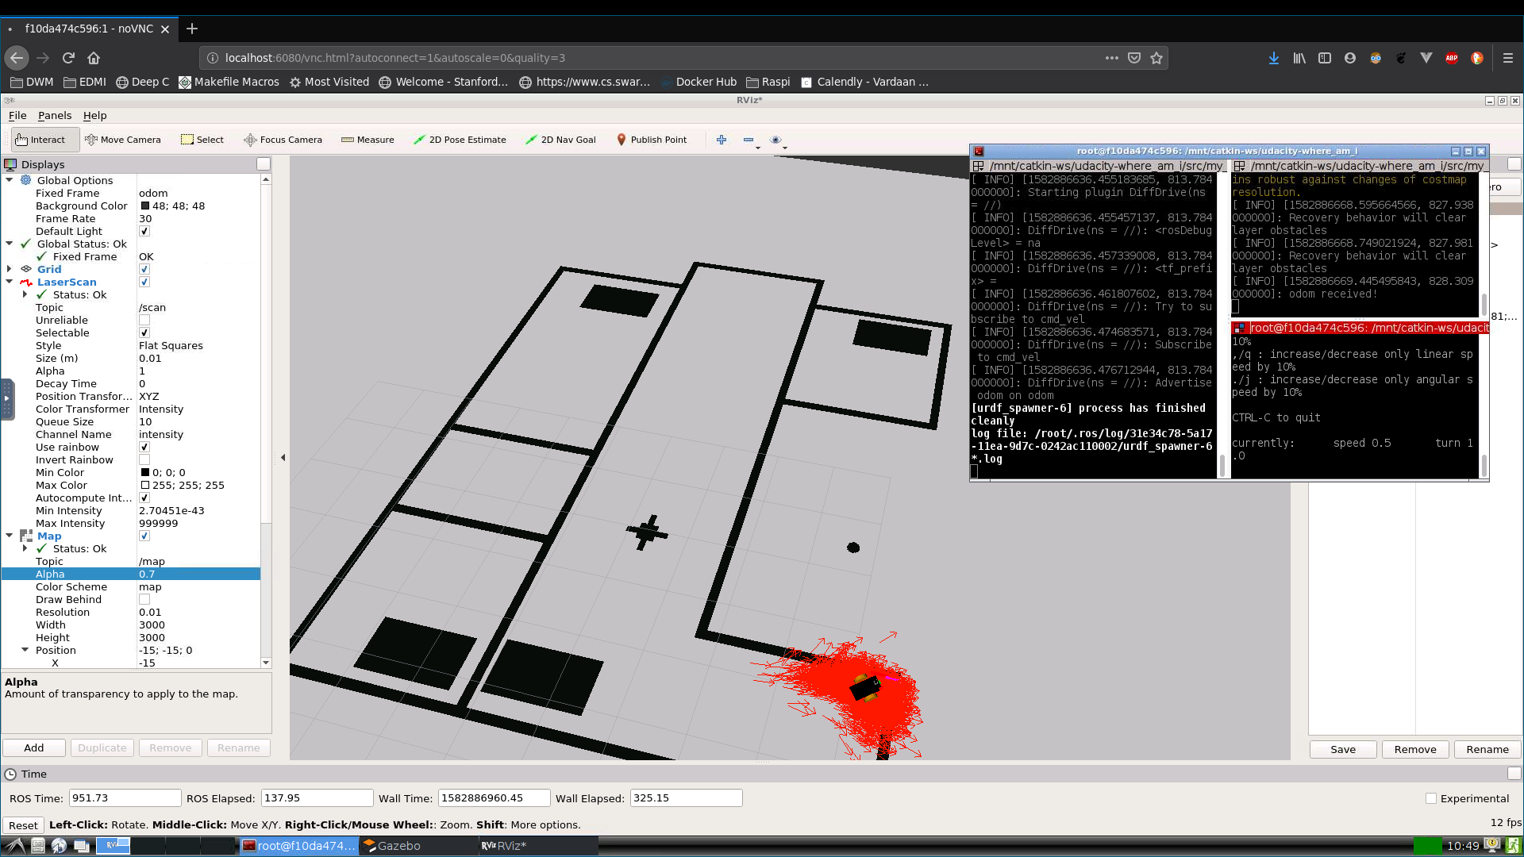
Task: Select the 2D Nav Goal tool
Action: point(560,139)
